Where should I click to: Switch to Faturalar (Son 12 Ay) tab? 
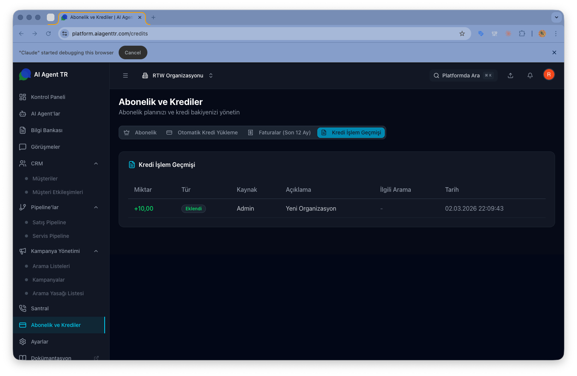click(279, 133)
